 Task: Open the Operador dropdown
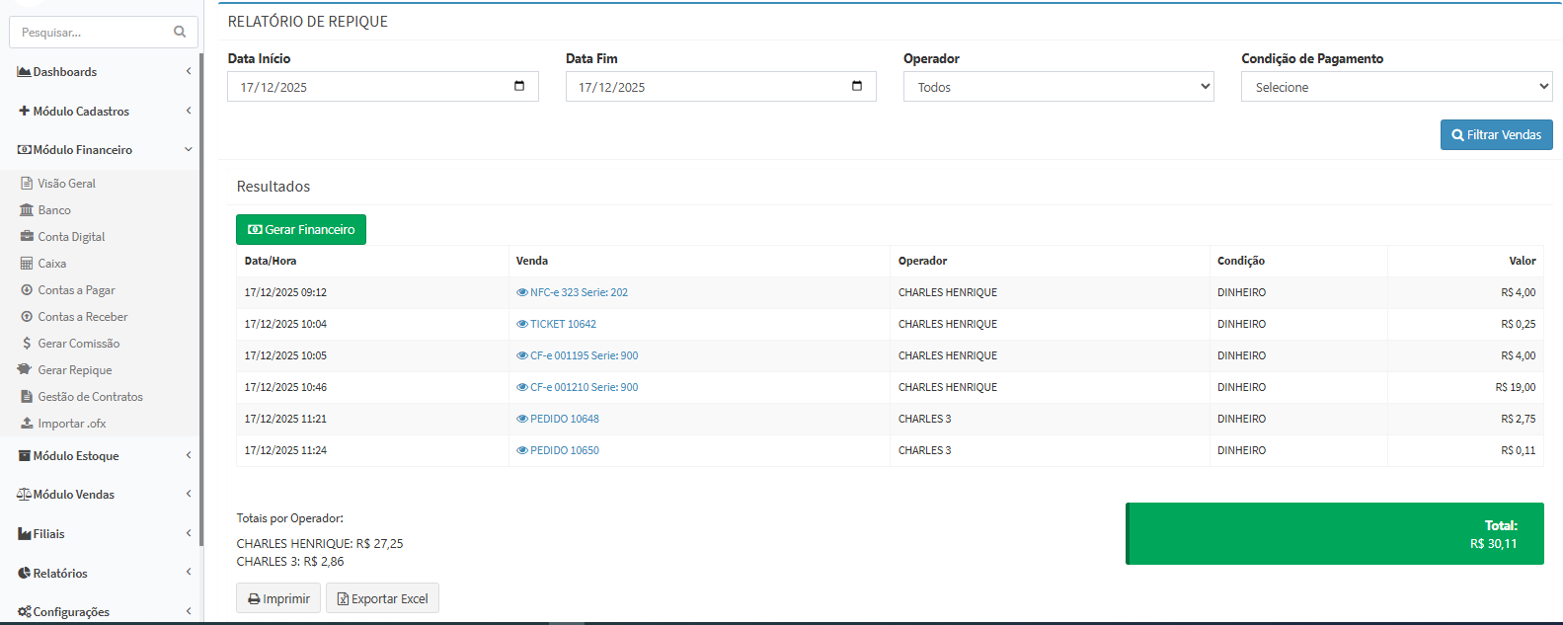tap(1057, 87)
